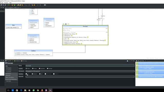Select ESPADA literal in the enumeration
164x92 pixels.
click(x=47, y=23)
